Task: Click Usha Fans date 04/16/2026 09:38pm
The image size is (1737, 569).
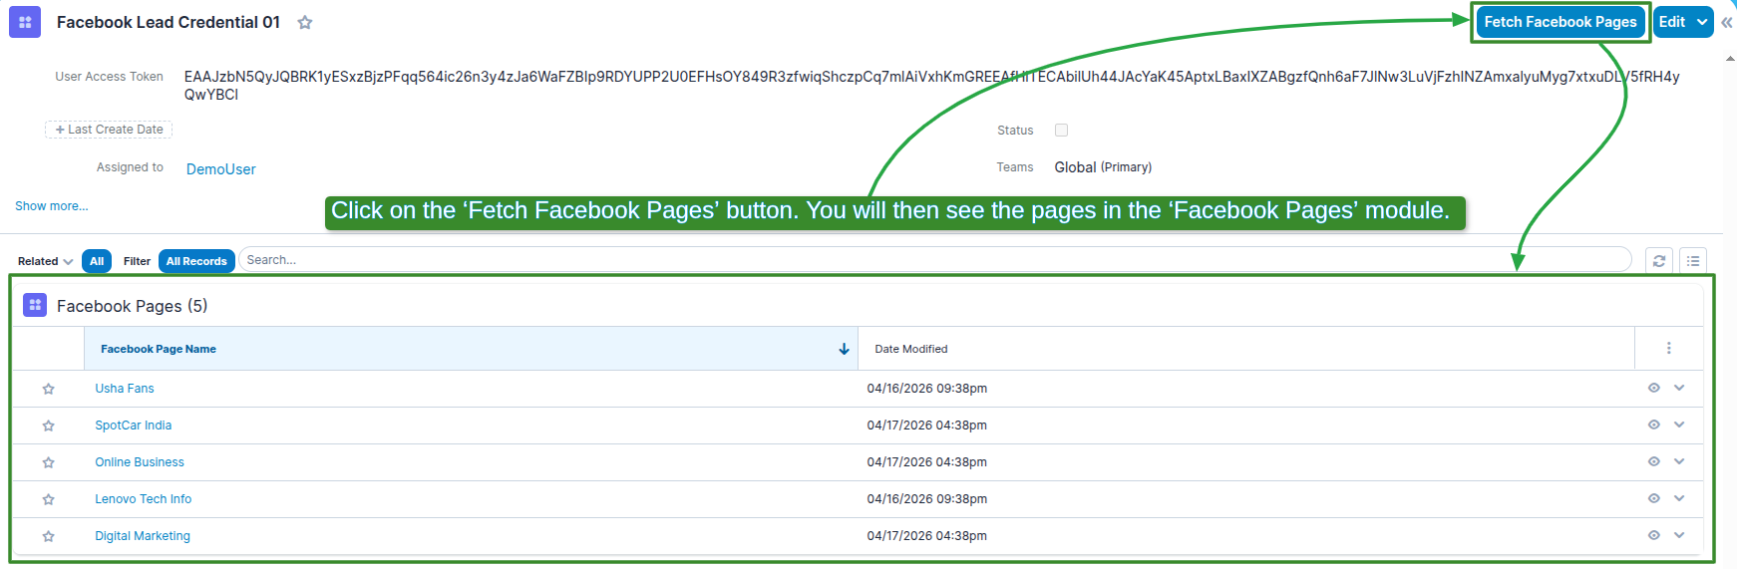Action: click(x=927, y=389)
